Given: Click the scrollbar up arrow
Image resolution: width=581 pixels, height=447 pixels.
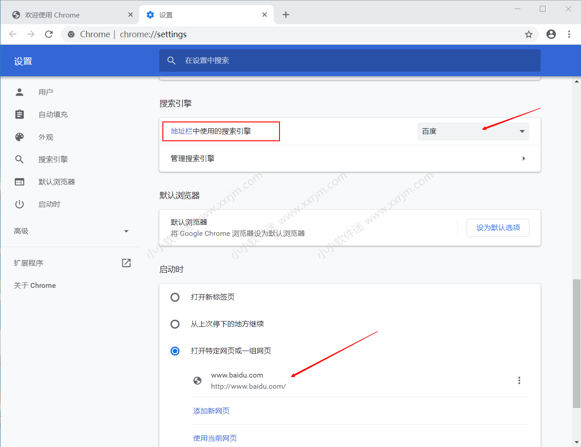Looking at the screenshot, I should 577,82.
